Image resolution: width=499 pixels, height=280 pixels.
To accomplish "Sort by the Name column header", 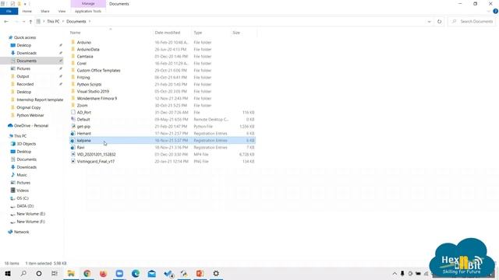I will pyautogui.click(x=110, y=33).
